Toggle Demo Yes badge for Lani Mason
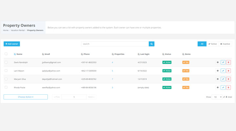Screen dimensions: 236x131 pos(186,71)
